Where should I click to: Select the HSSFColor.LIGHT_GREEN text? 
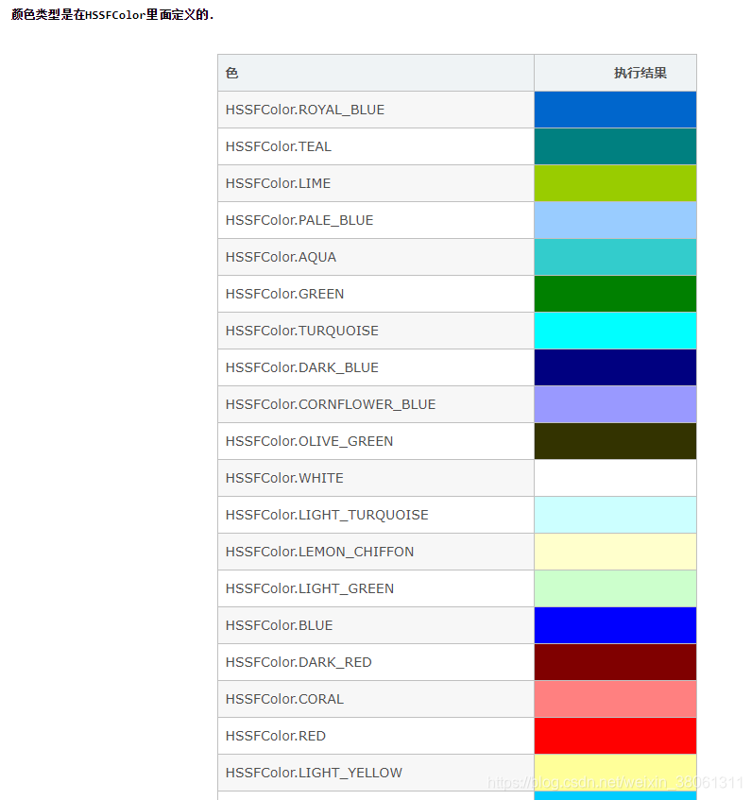tap(310, 588)
